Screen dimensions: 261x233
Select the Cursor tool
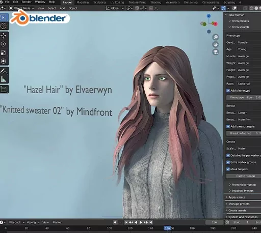4,26
